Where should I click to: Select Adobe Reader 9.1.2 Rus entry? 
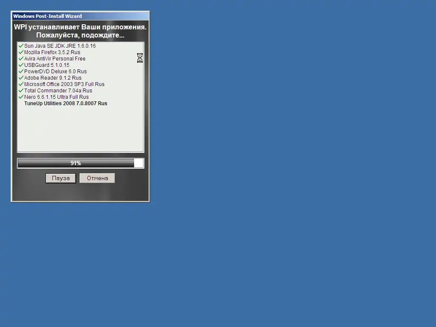(x=53, y=78)
